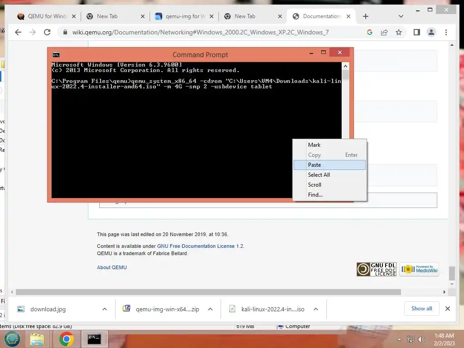
Task: Choose Find... from the context menu
Action: (x=330, y=195)
